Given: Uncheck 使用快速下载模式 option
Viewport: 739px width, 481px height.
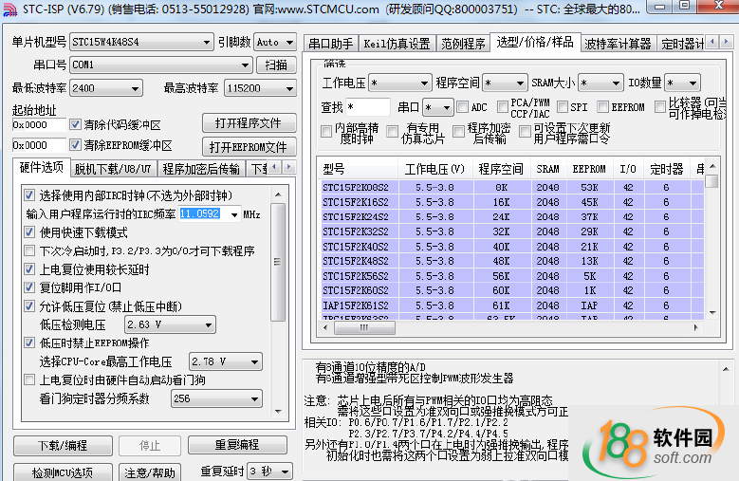Looking at the screenshot, I should [x=29, y=232].
